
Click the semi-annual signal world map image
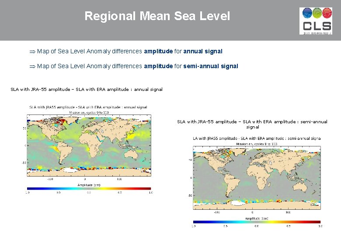click(257, 178)
